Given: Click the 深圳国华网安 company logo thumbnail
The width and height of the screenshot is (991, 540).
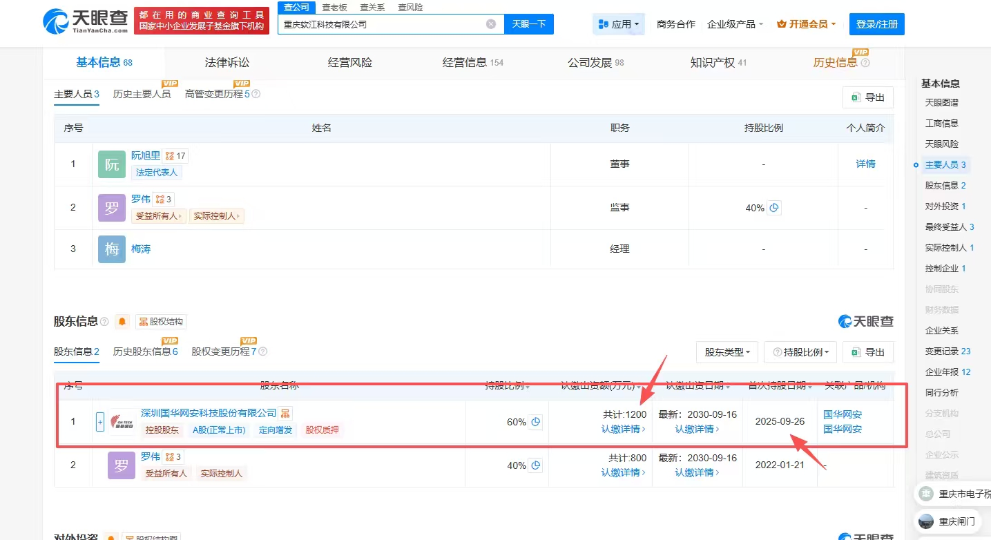Looking at the screenshot, I should (122, 422).
